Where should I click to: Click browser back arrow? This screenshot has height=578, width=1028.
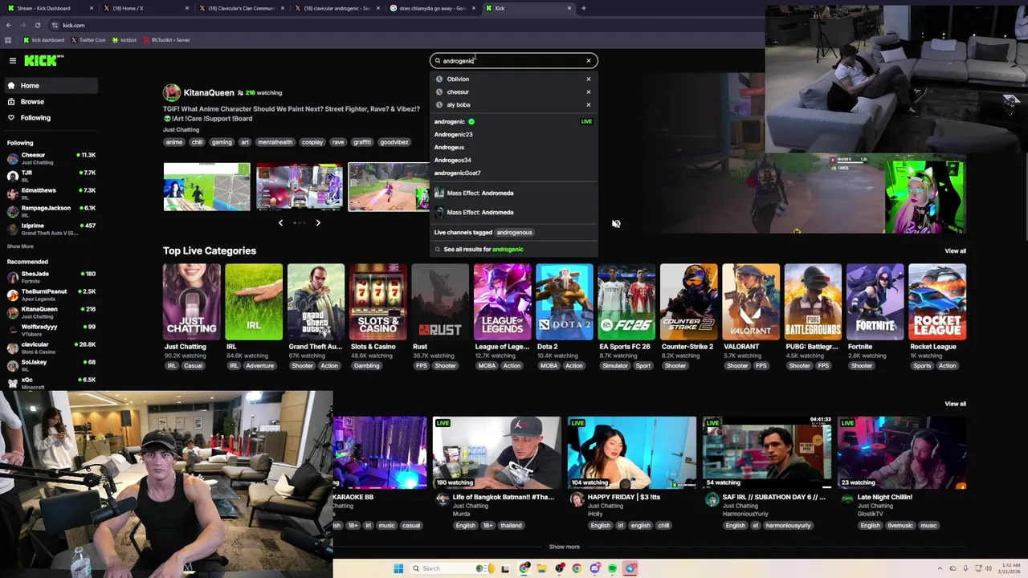point(9,25)
